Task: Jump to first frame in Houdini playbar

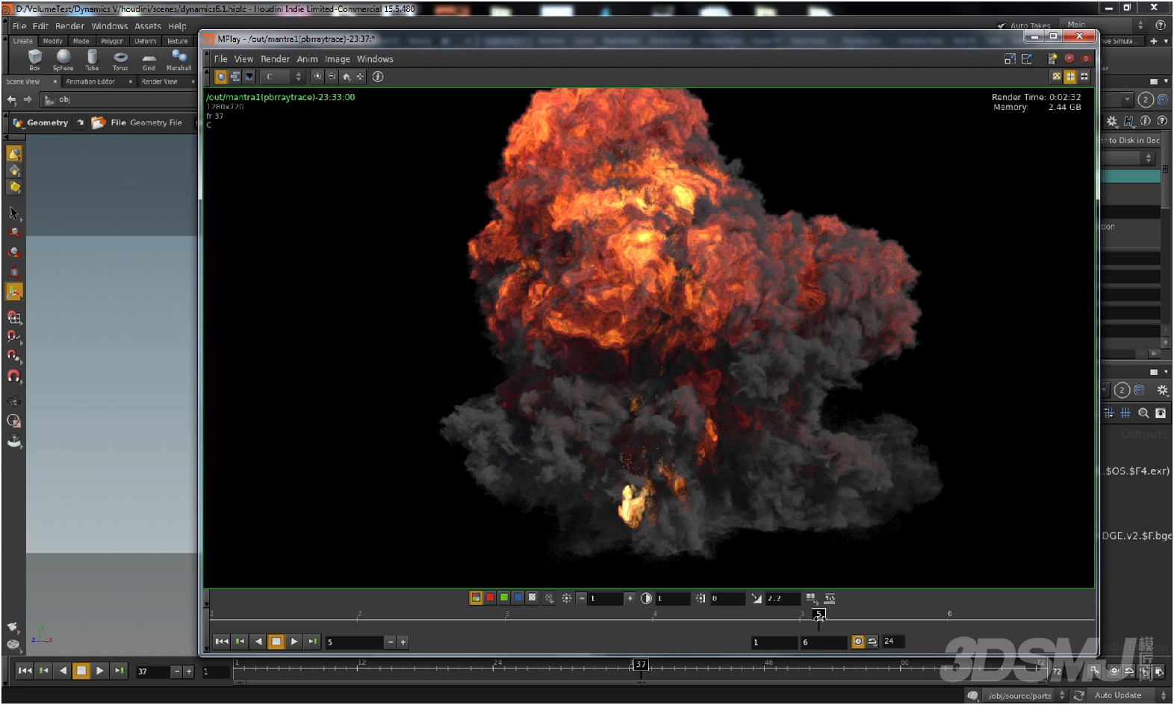Action: (25, 671)
